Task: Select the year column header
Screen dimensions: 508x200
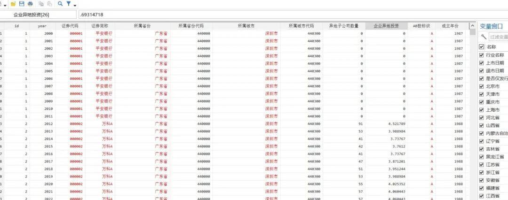Action: coord(42,26)
